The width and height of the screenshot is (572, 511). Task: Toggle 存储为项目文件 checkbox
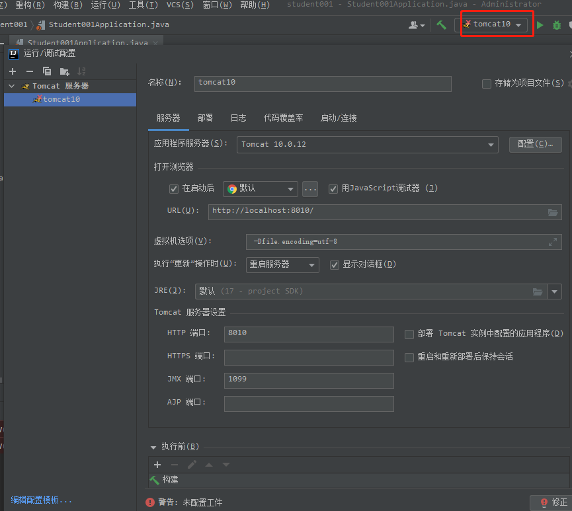[x=486, y=84]
